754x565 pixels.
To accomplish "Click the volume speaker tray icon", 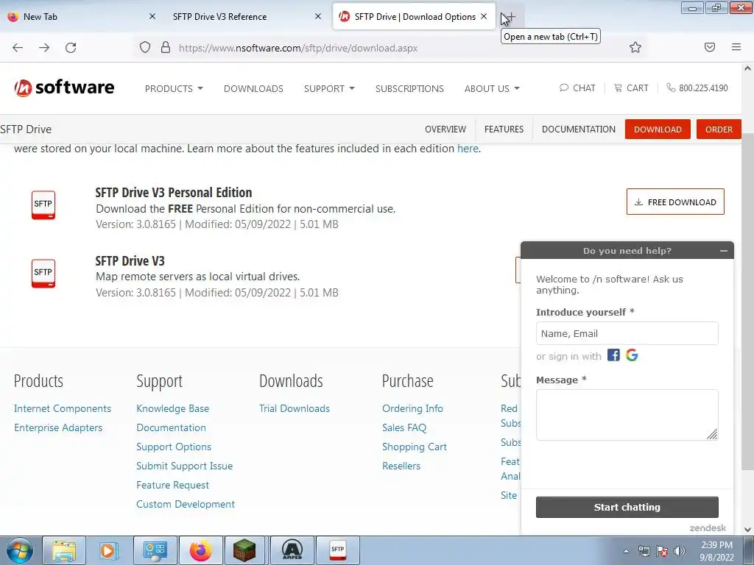I will pyautogui.click(x=679, y=551).
